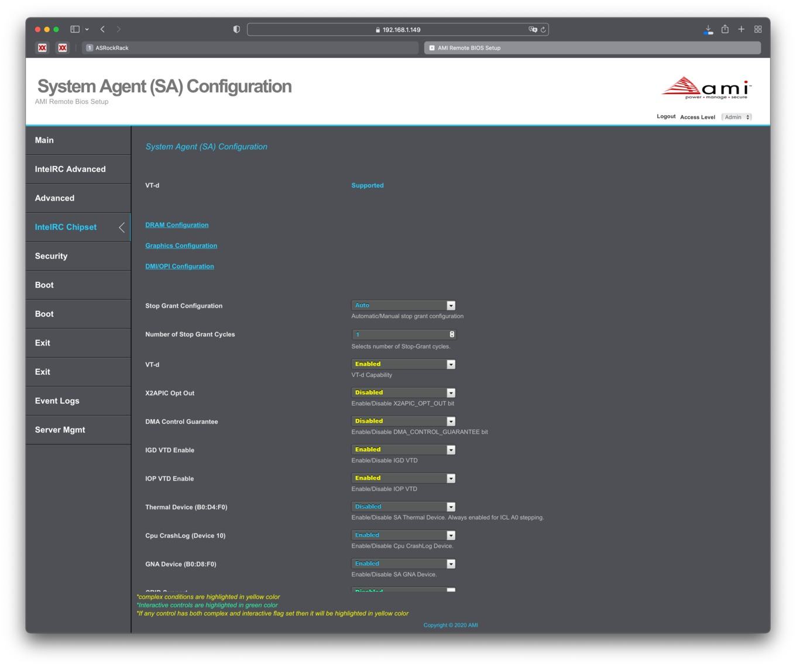Click translate icon in address bar
The image size is (796, 667).
coord(533,29)
